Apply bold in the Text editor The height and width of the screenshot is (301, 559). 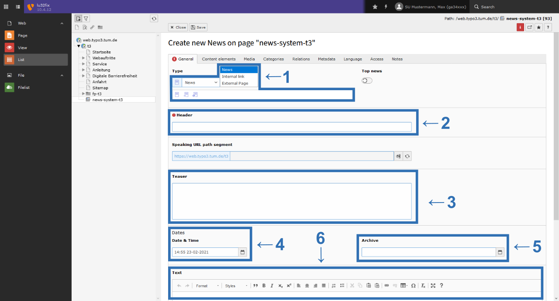[x=264, y=286]
